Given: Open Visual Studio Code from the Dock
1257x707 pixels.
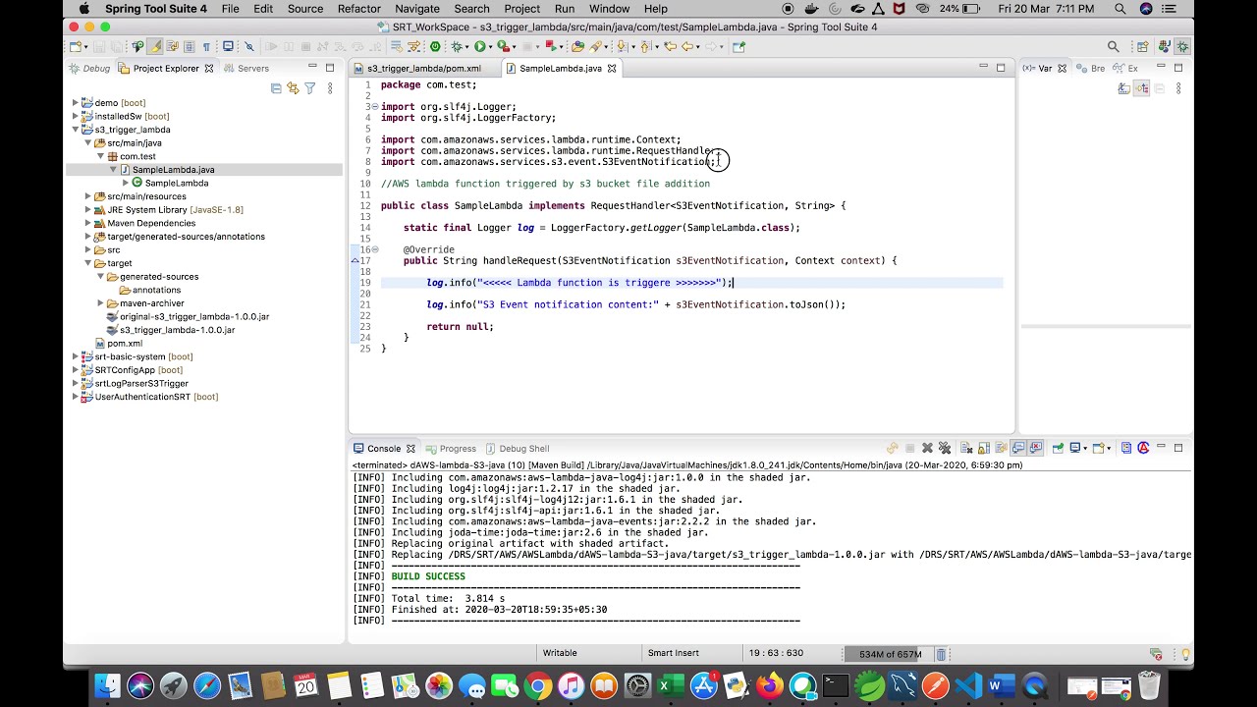Looking at the screenshot, I should click(x=968, y=685).
